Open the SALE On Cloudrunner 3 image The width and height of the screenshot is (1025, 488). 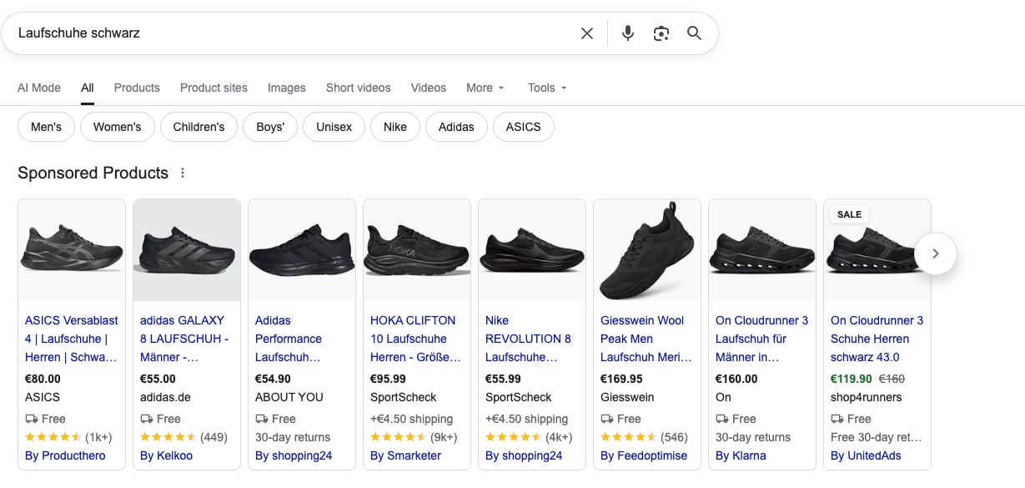877,250
